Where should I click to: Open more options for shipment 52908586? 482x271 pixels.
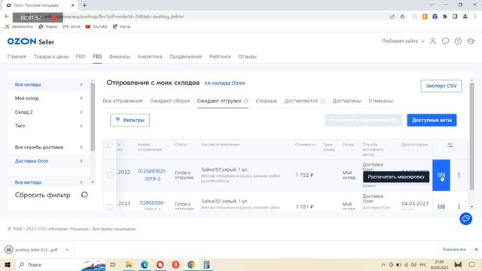coord(459,207)
